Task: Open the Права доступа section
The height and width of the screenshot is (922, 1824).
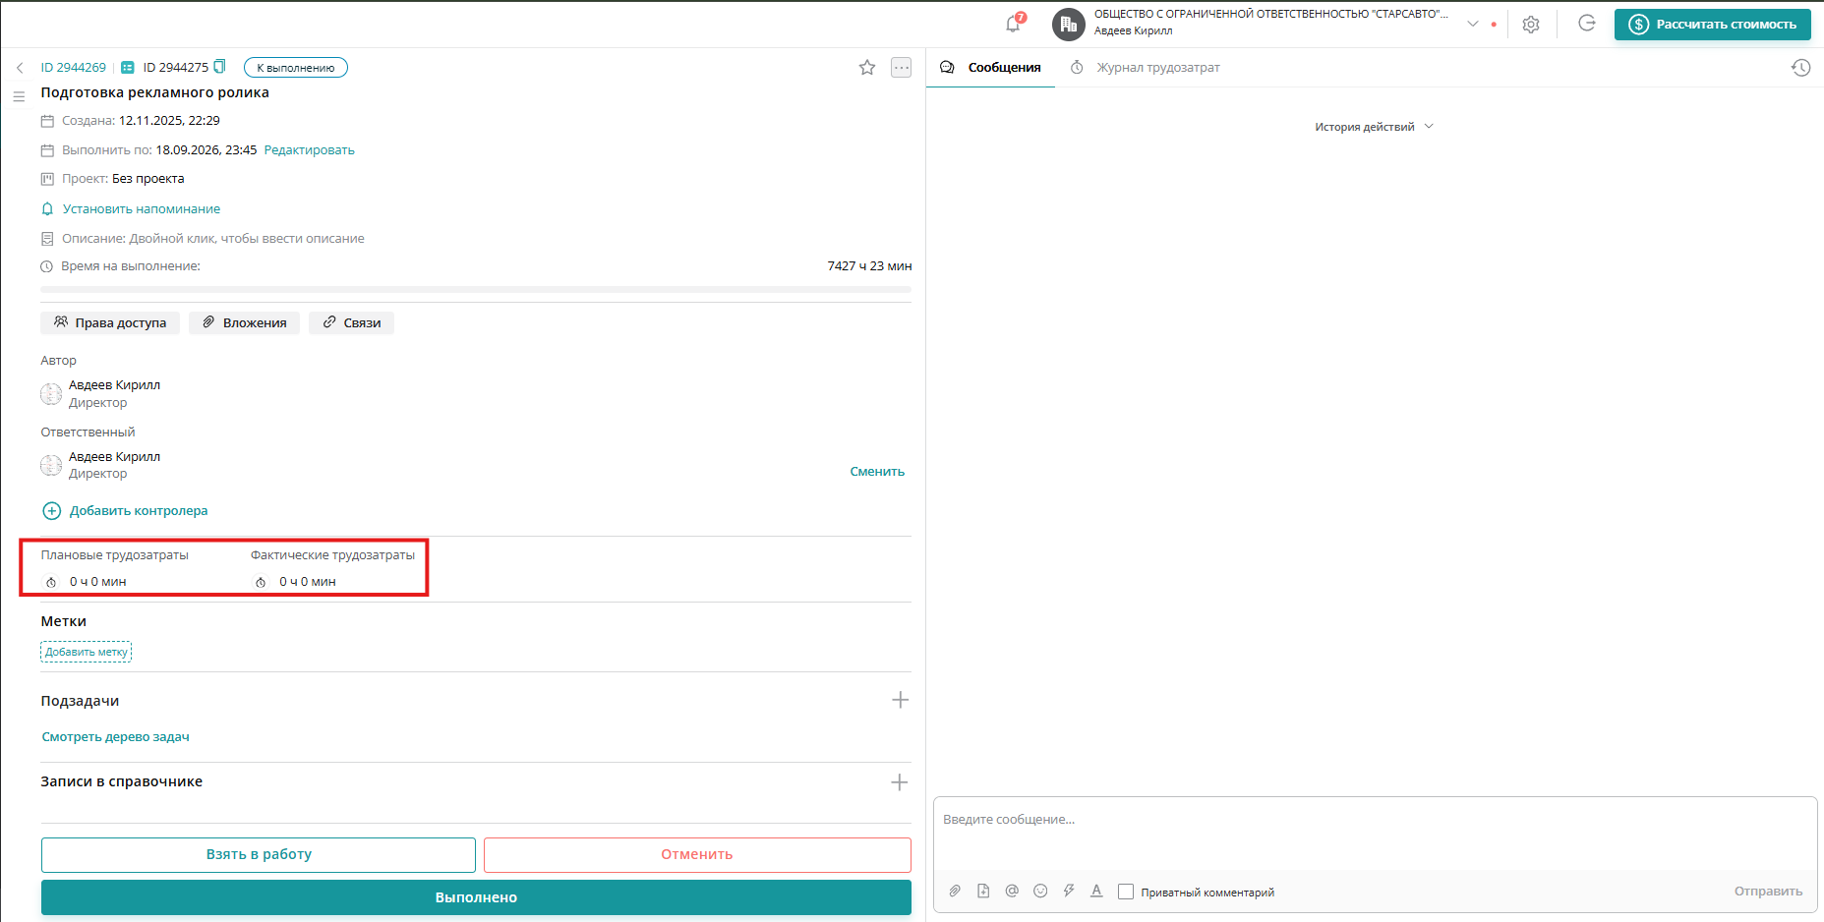Action: click(x=110, y=322)
